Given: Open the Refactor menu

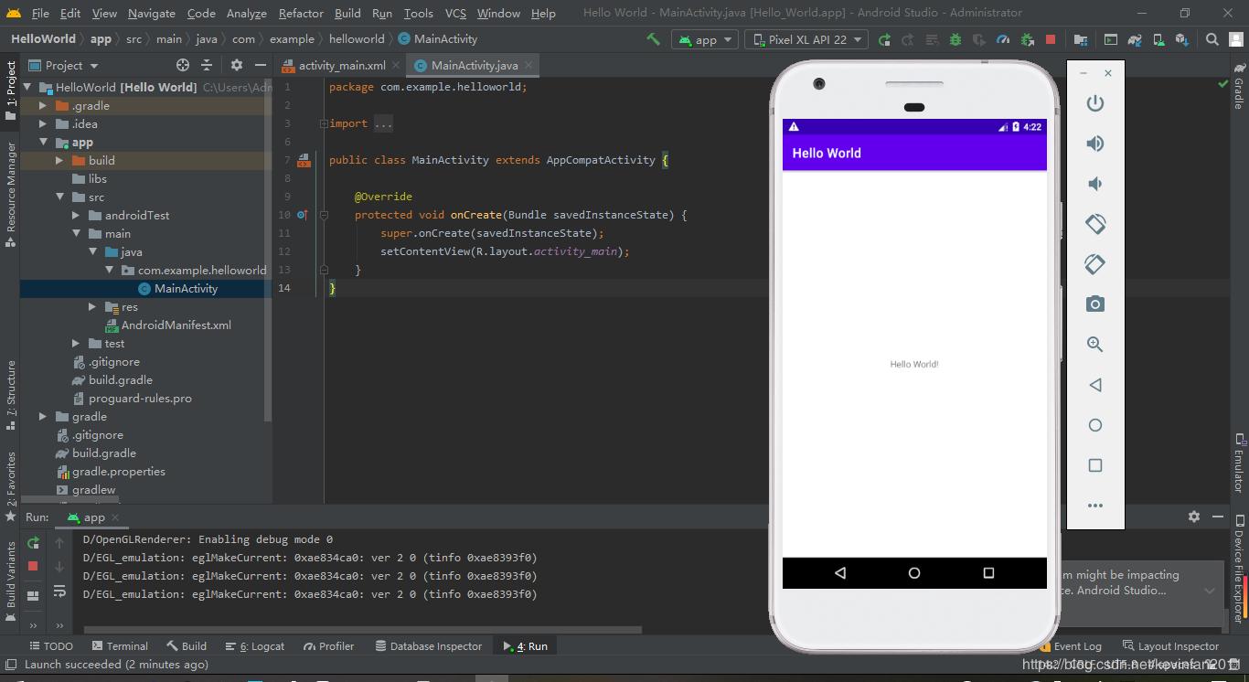Looking at the screenshot, I should click(x=301, y=13).
